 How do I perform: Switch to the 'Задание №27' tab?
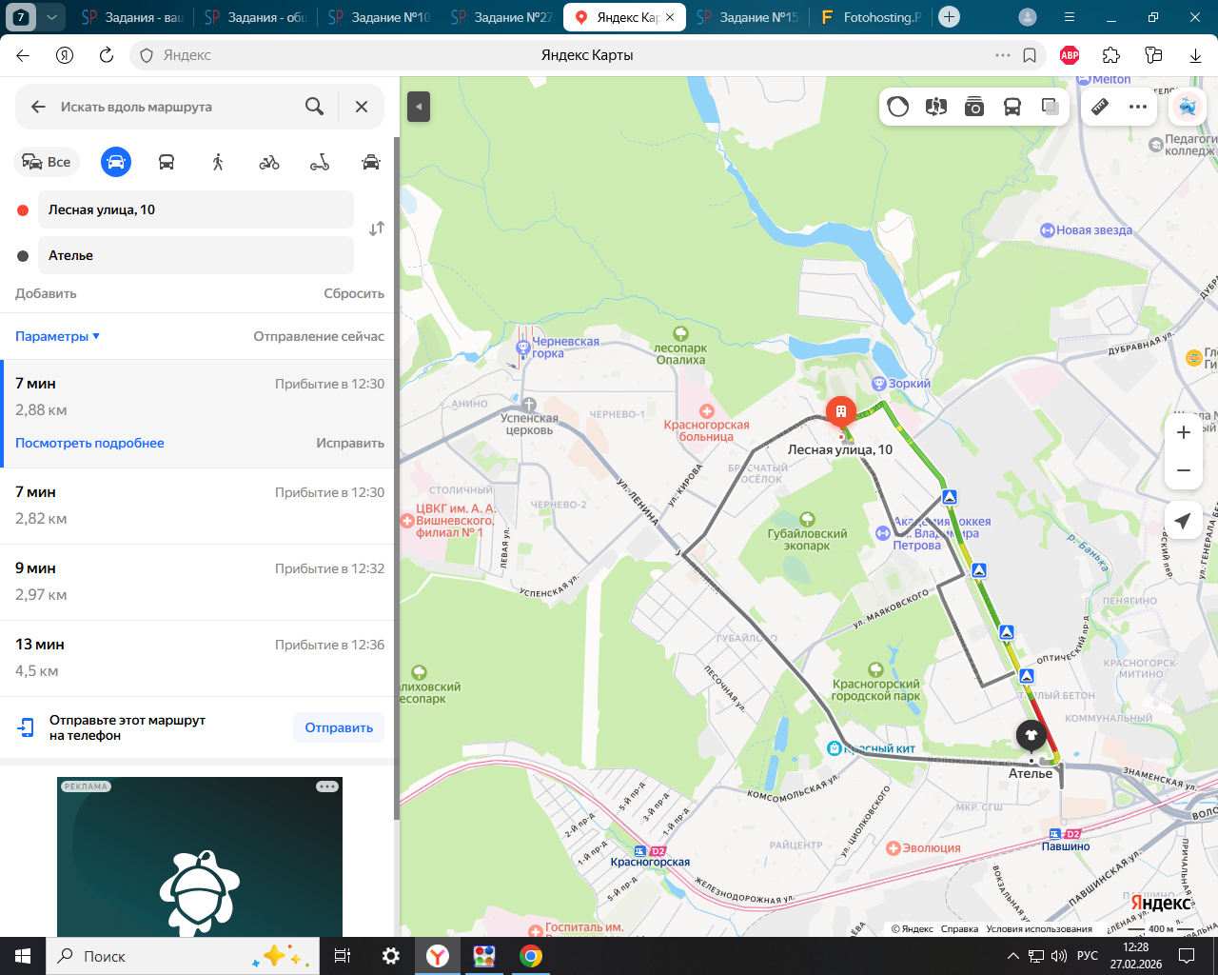click(501, 17)
